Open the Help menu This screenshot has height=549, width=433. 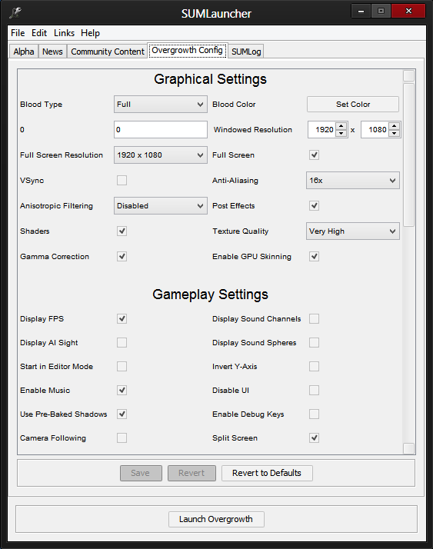(x=91, y=33)
